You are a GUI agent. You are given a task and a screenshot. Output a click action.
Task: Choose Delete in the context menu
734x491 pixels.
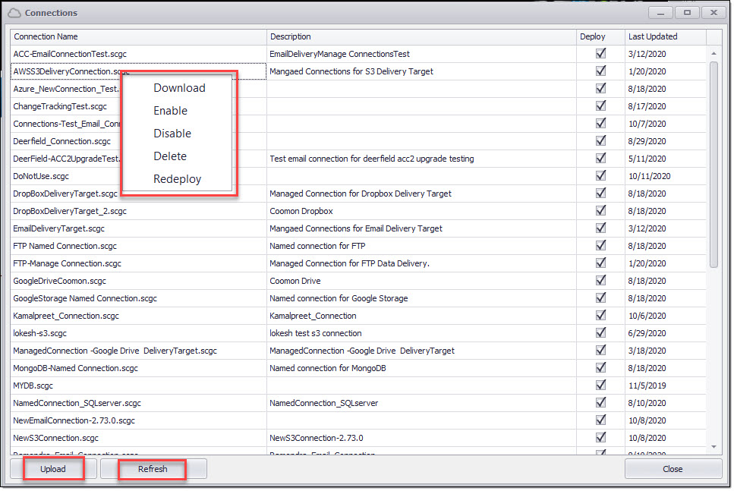pyautogui.click(x=170, y=156)
